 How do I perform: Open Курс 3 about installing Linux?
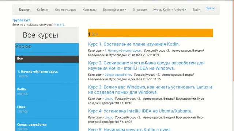coord(150,90)
